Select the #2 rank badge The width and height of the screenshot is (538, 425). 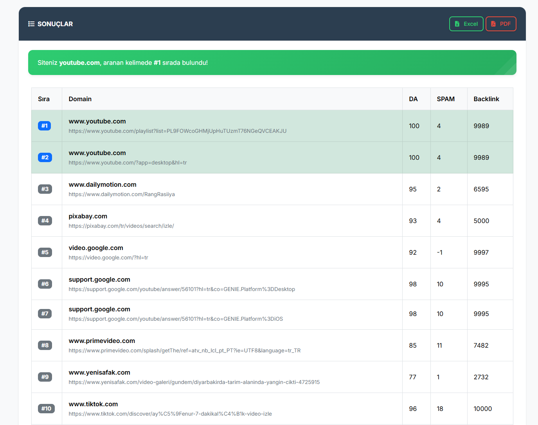45,157
